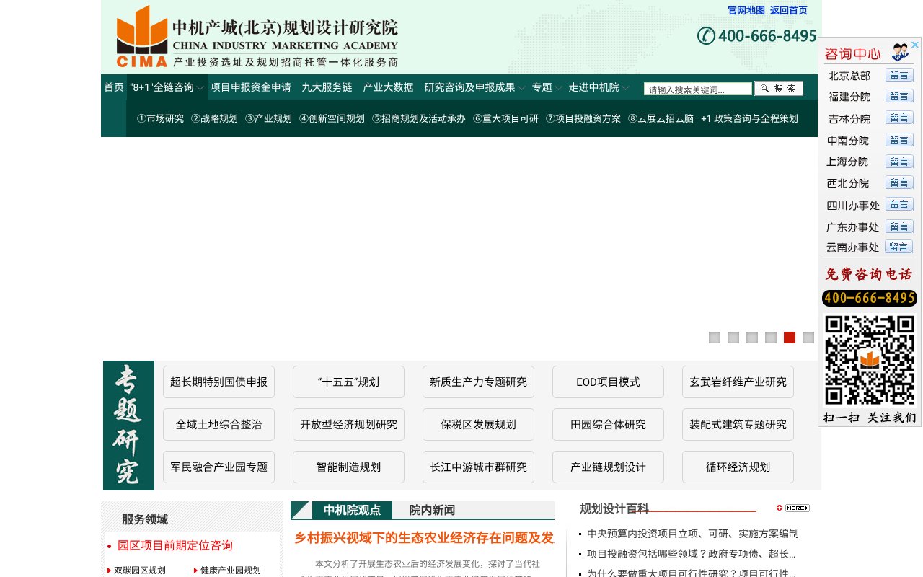The height and width of the screenshot is (577, 923).
Task: Open the 研究咨询及申报成果 dropdown
Action: tap(469, 87)
